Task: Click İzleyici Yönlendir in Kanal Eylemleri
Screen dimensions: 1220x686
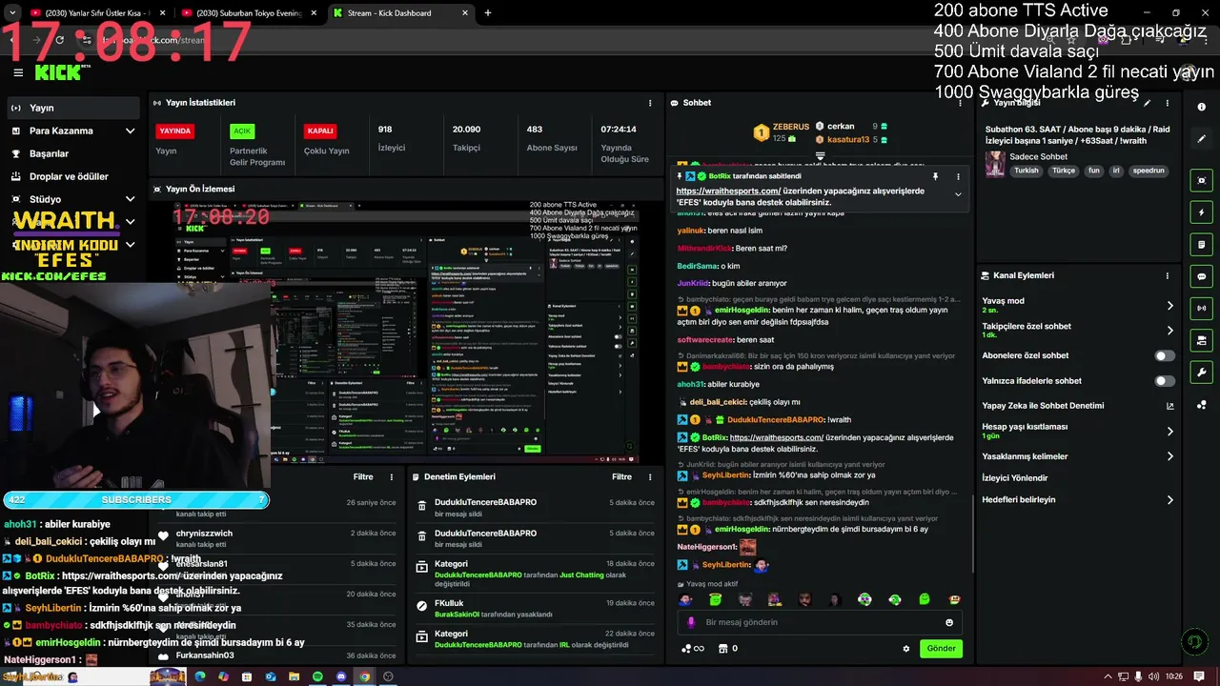Action: (1014, 478)
